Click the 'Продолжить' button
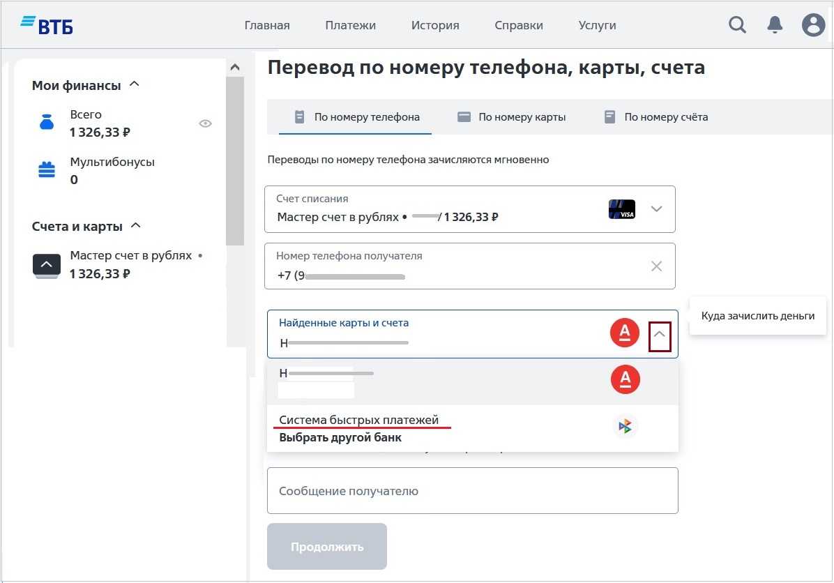Screen dimensions: 834x583 (x=326, y=547)
